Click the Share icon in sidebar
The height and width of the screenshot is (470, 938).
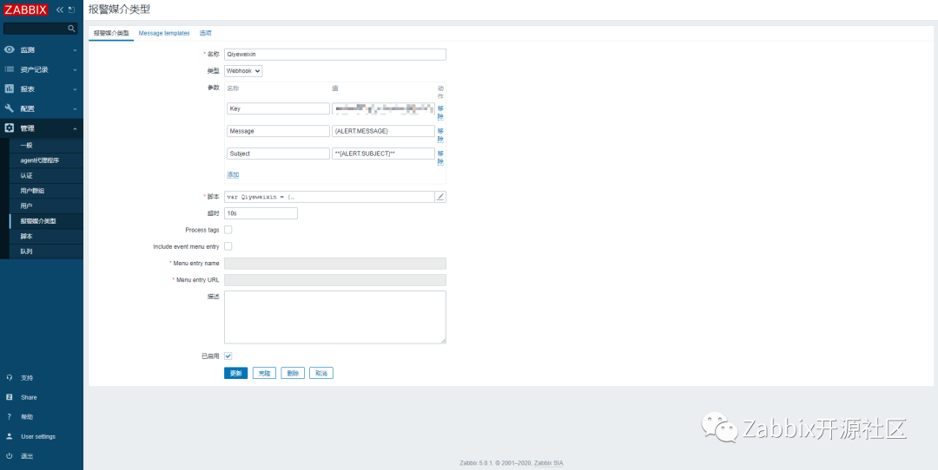point(9,397)
